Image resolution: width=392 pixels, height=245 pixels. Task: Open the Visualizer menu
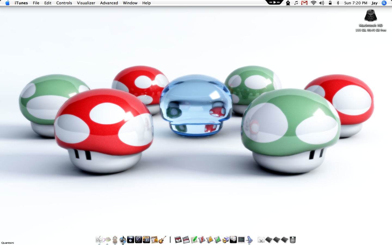tap(86, 3)
